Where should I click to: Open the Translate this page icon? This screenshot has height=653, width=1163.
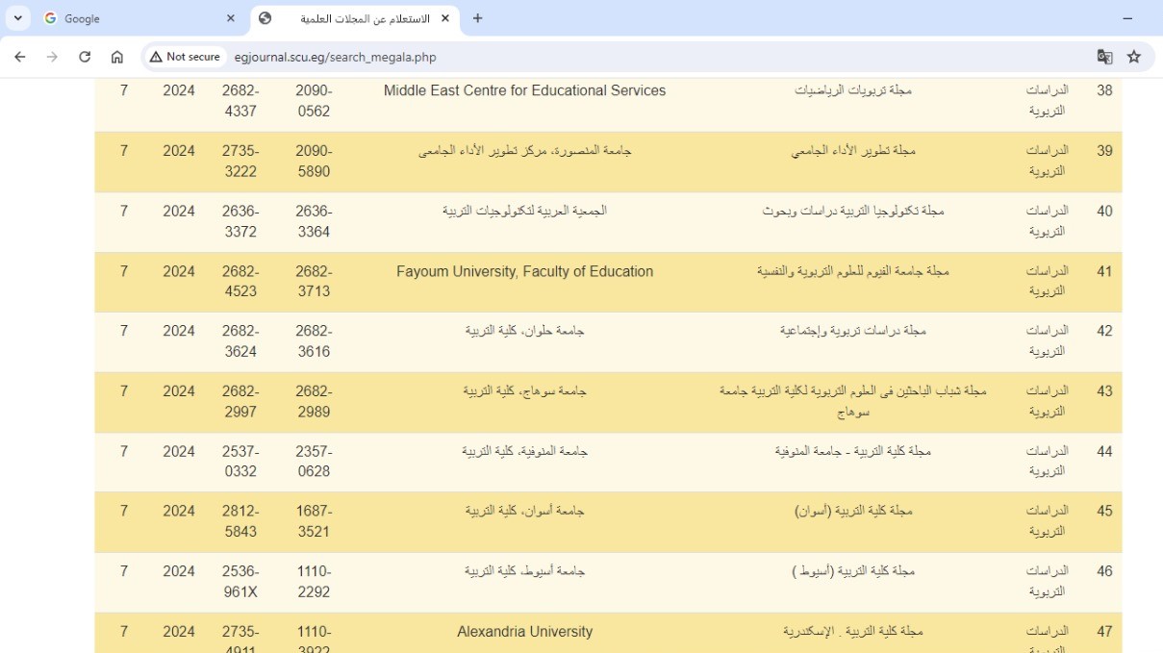point(1104,57)
